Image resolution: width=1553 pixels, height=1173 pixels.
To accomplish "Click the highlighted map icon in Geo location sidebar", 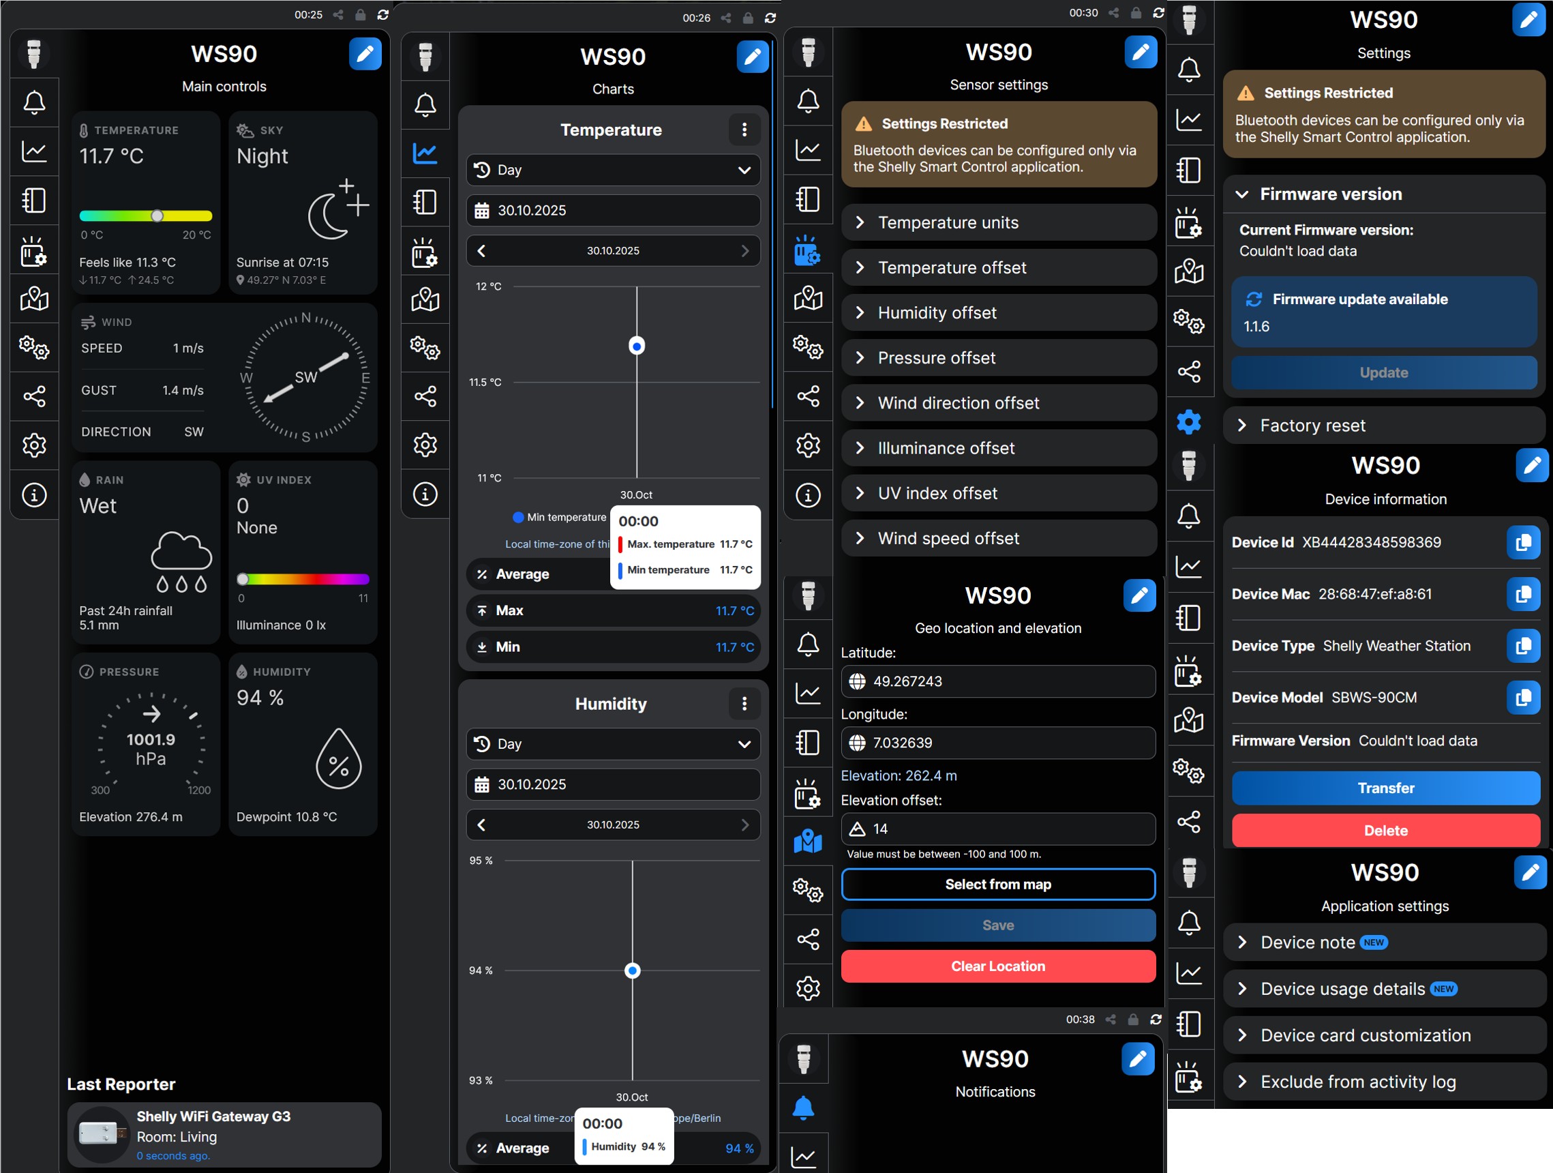I will coord(807,841).
